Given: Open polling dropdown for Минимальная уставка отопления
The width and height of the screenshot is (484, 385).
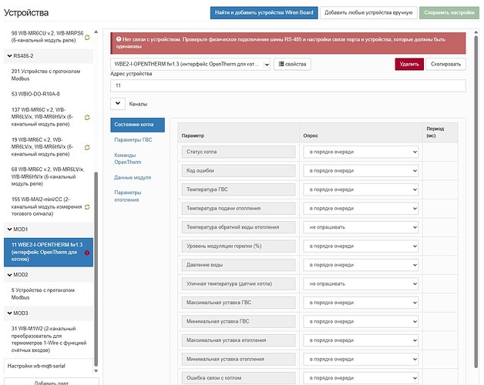Looking at the screenshot, I should click(361, 359).
